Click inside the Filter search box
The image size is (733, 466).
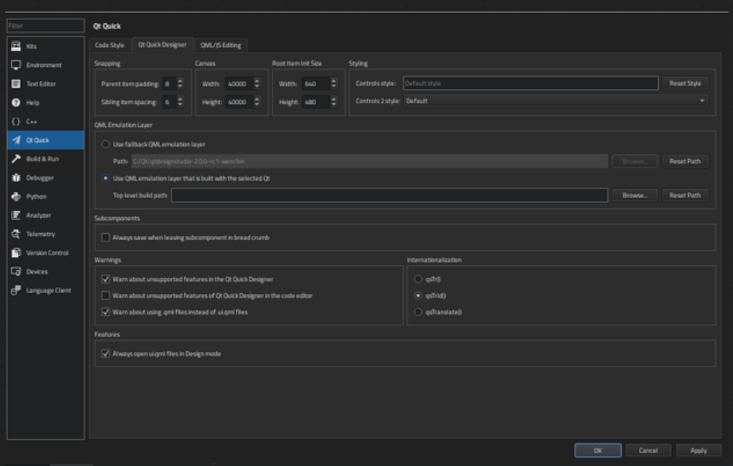coord(45,25)
